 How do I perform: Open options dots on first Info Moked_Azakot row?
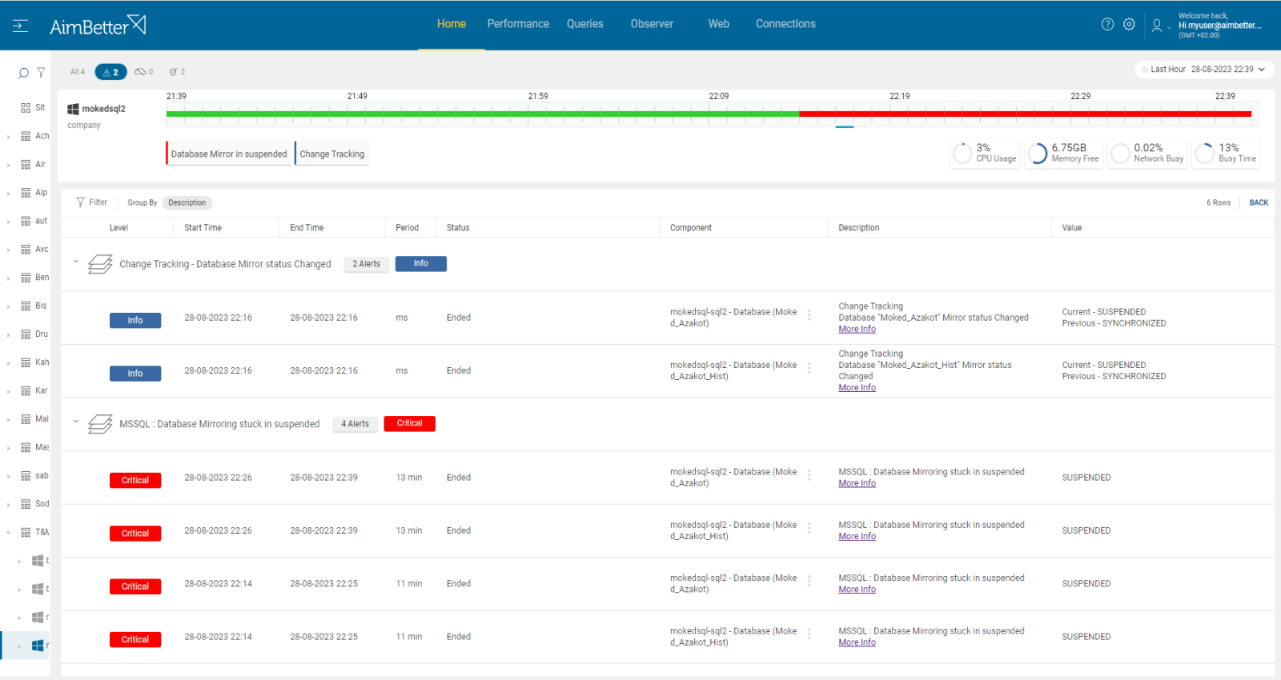coord(809,315)
